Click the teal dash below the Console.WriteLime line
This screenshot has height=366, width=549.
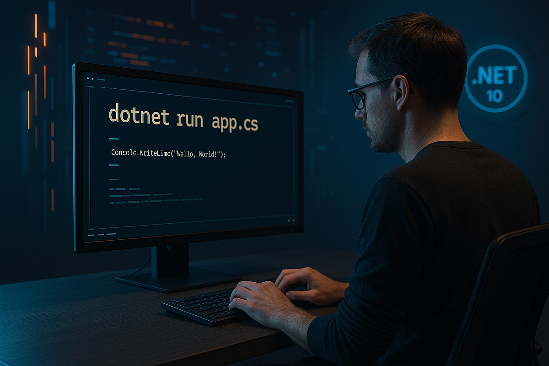pos(114,165)
